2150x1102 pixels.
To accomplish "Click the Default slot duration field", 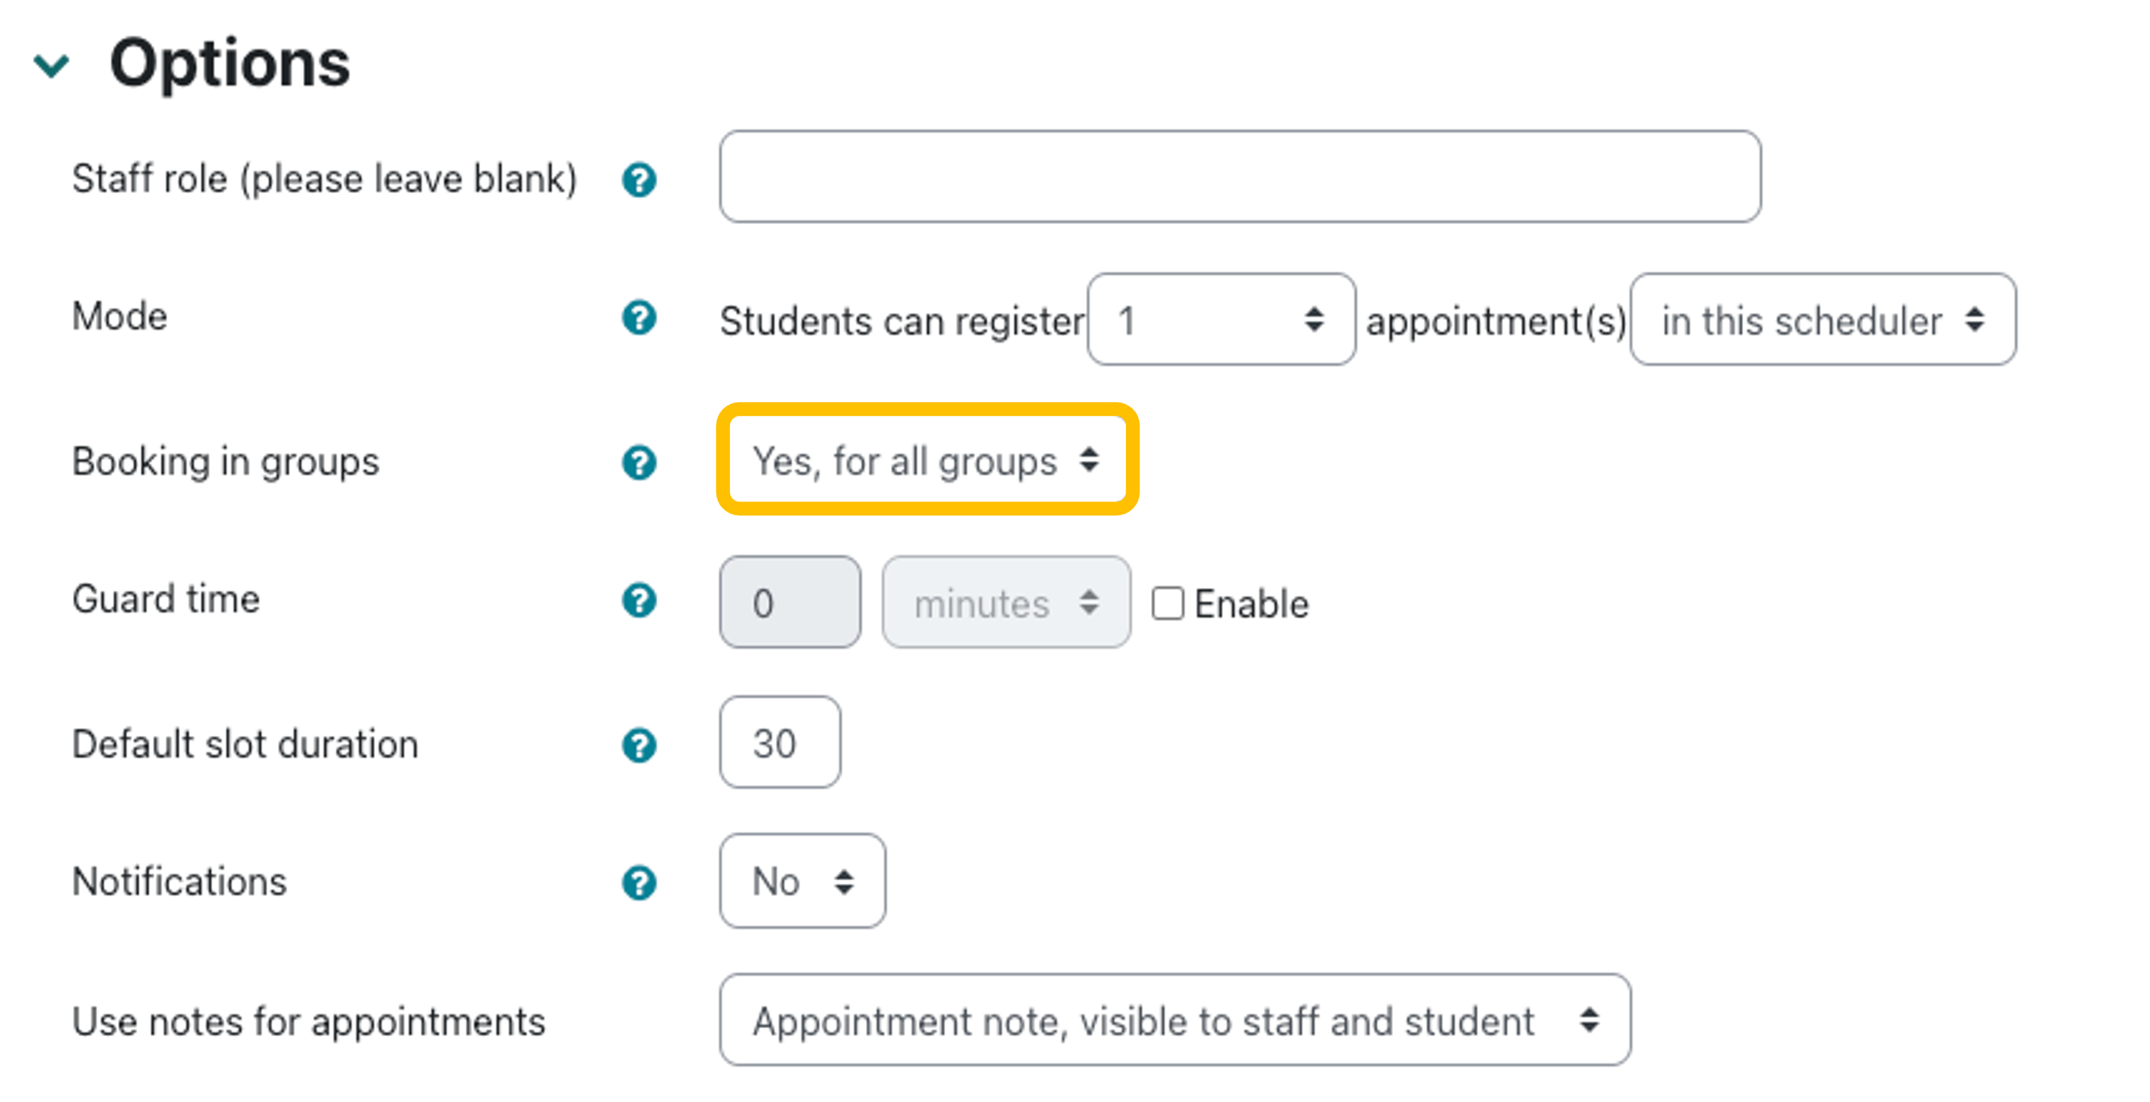I will pos(779,743).
